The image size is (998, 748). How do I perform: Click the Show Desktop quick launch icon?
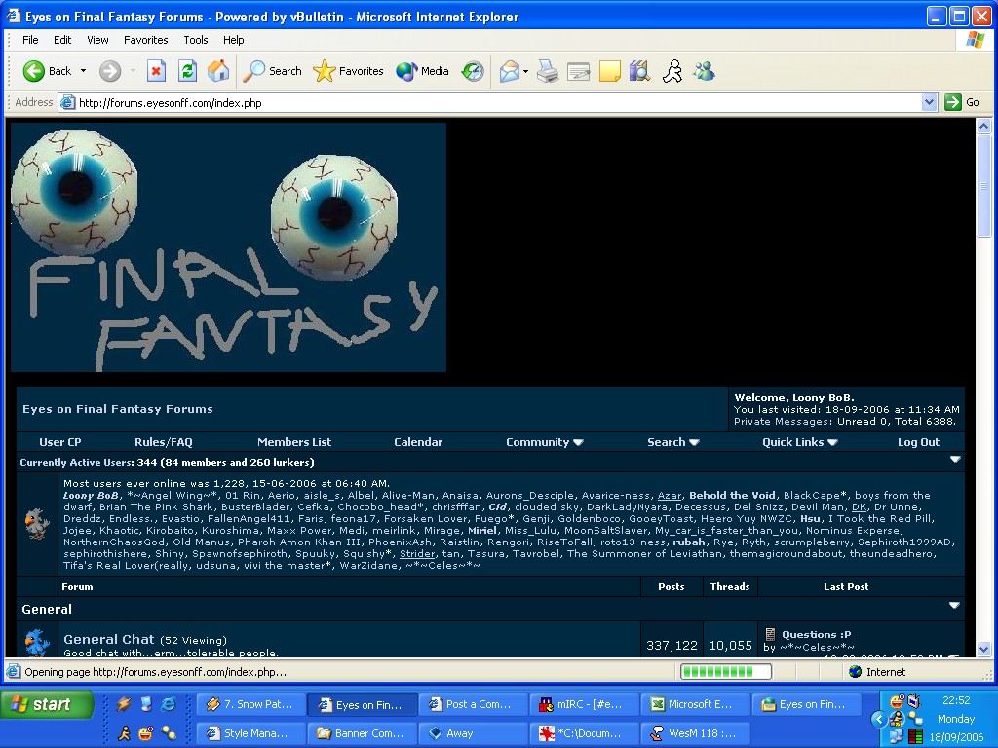tap(146, 704)
